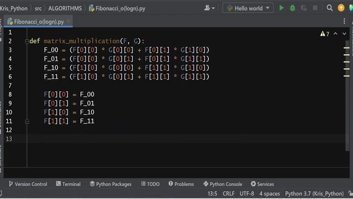
Task: Open editor tab options three-dot menu
Action: 344,21
